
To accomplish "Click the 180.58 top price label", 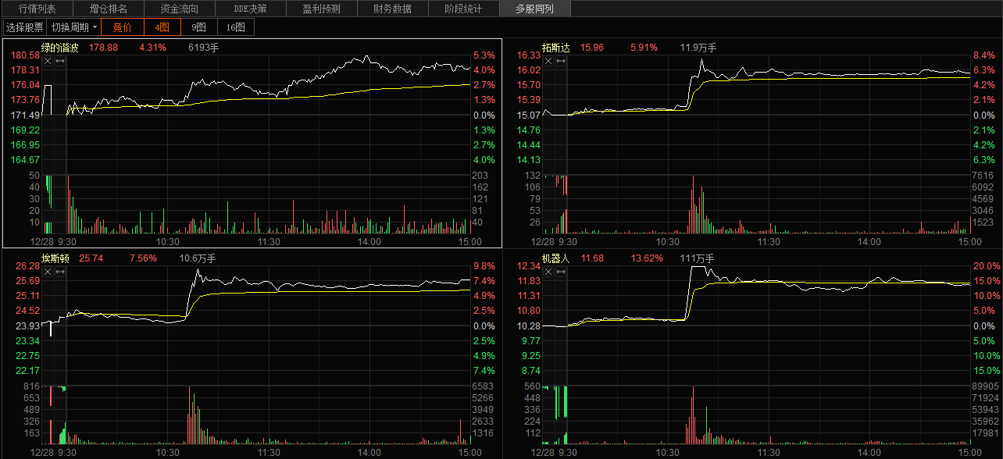I will 26,55.
